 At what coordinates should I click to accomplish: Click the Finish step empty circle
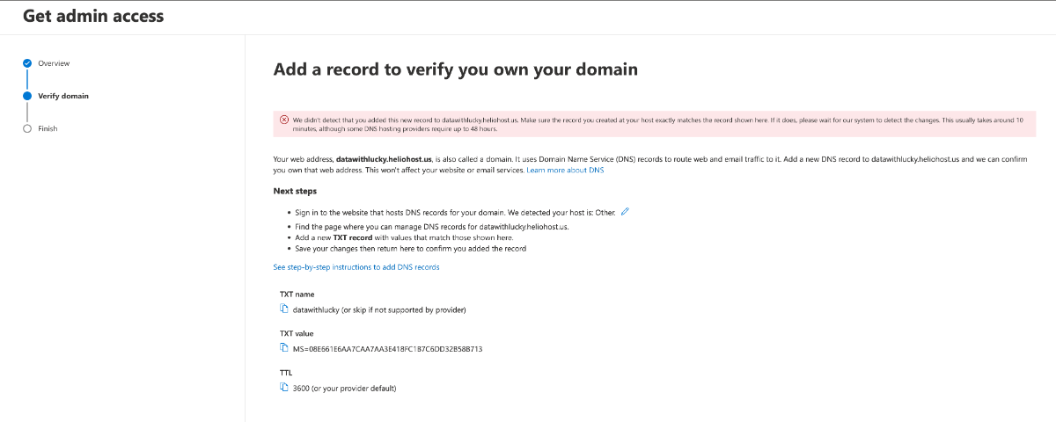[x=27, y=128]
